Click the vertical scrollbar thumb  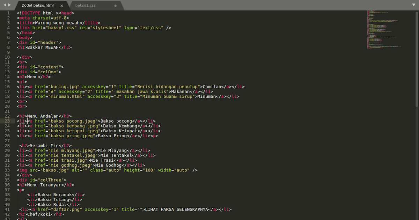(x=417, y=59)
